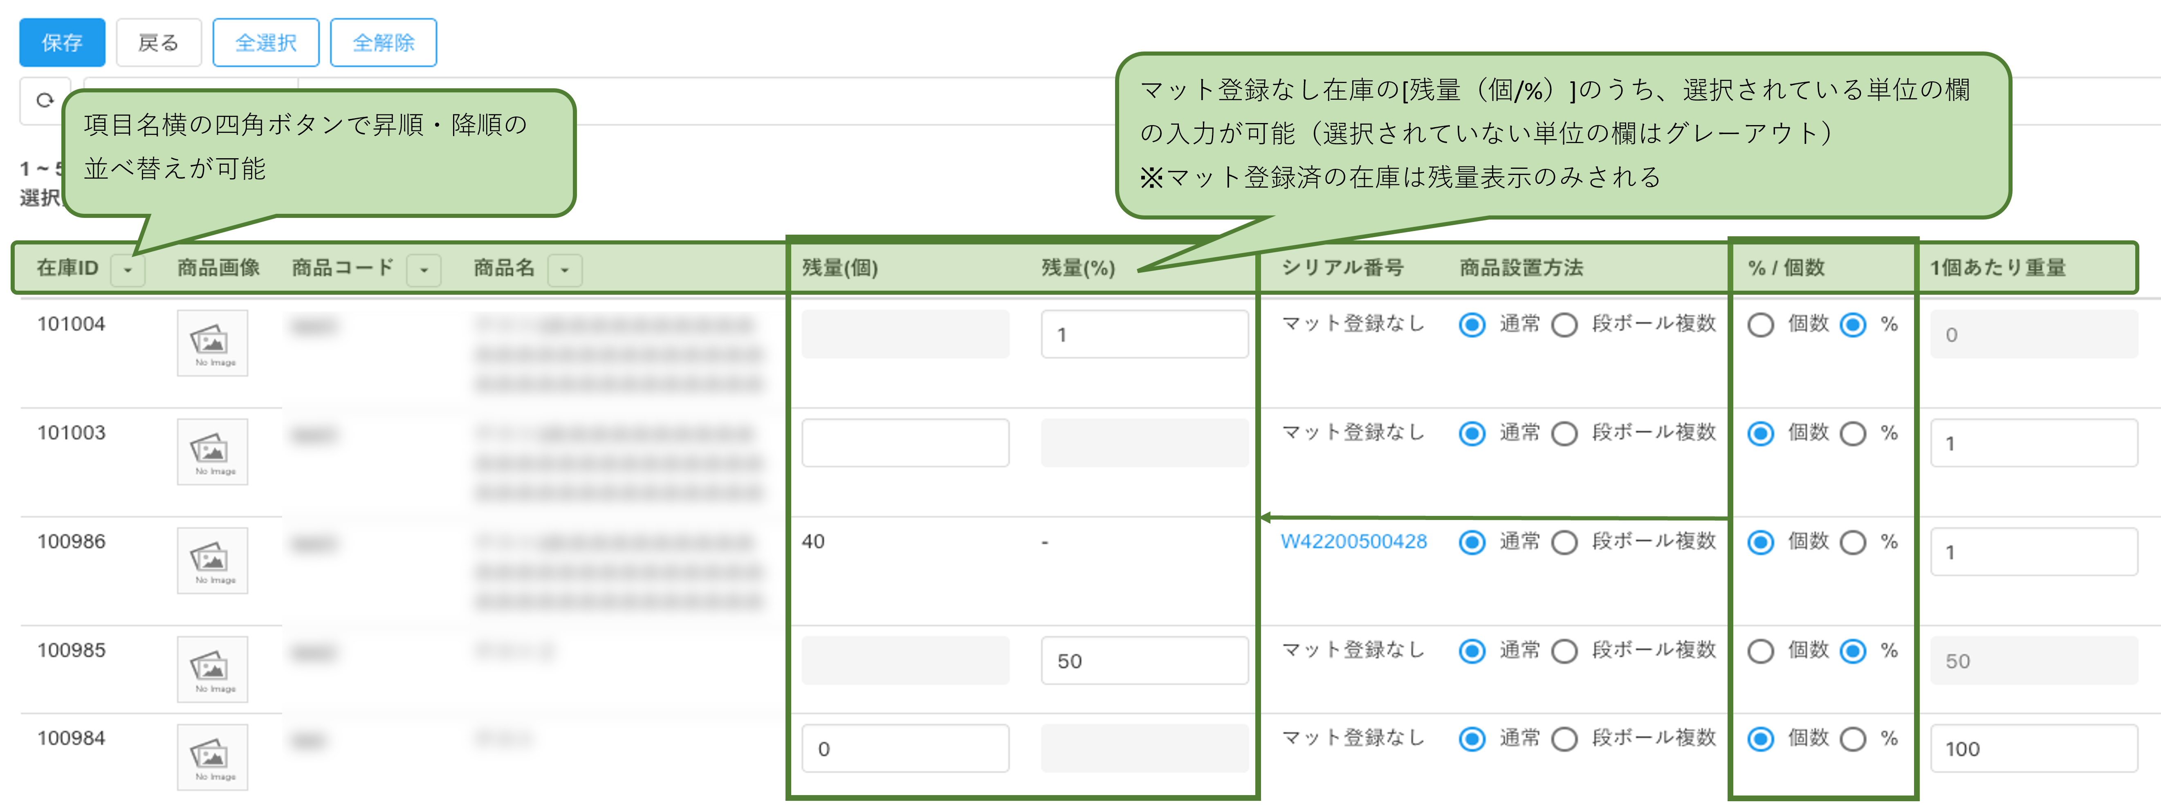Click the refresh icon button

(x=45, y=101)
